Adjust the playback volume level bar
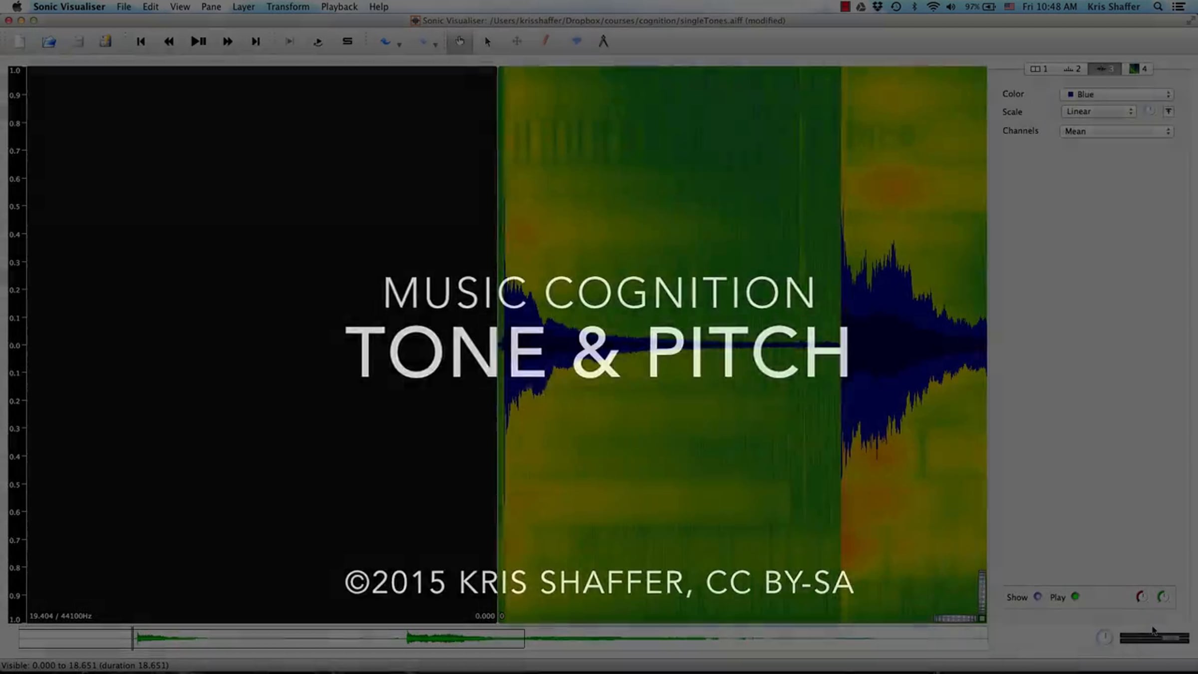This screenshot has height=674, width=1198. click(1154, 638)
